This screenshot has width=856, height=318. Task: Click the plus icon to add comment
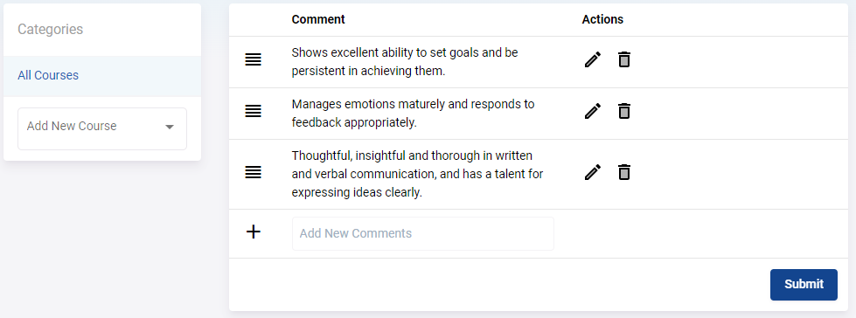254,232
